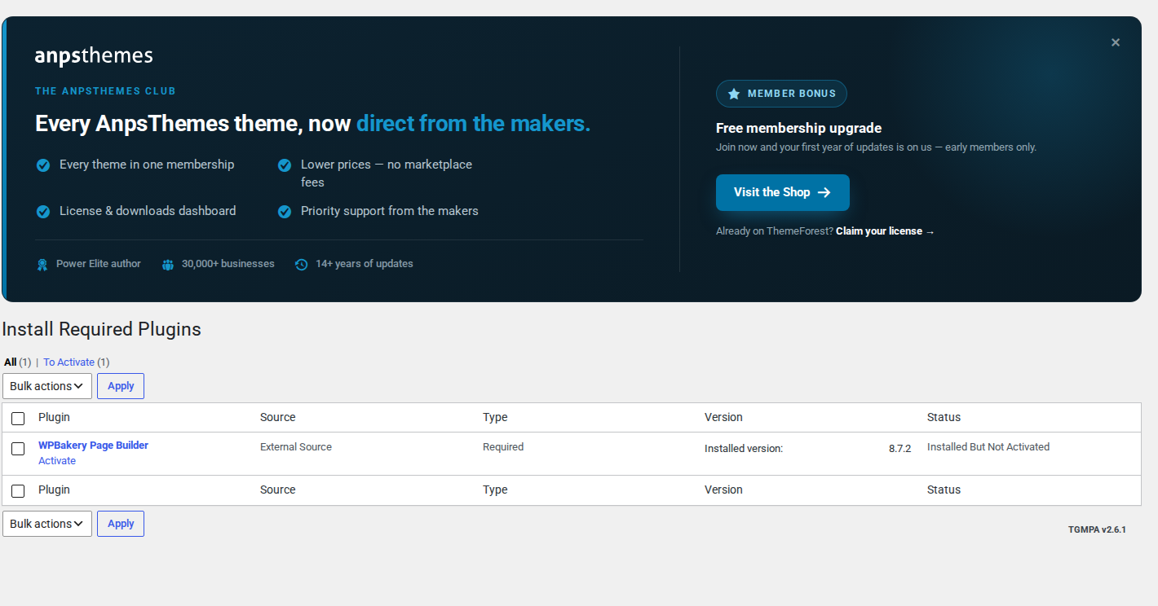Check the select-all box in table footer

click(x=18, y=491)
